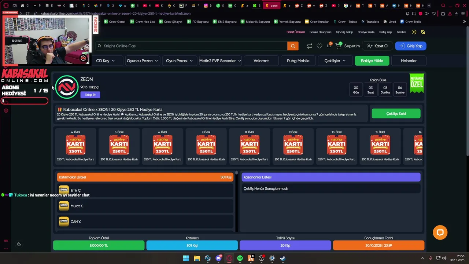This screenshot has width=469, height=264.
Task: Select the 7. Ödül gift card thumbnail
Action: pos(206,146)
